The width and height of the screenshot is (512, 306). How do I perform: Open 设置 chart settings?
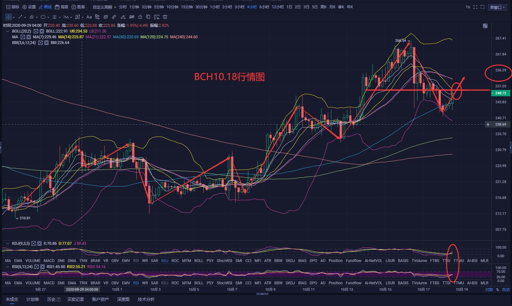tap(29, 7)
